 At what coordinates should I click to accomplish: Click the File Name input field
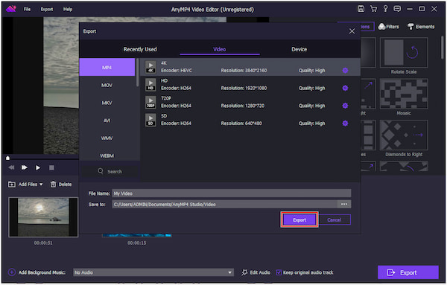232,193
